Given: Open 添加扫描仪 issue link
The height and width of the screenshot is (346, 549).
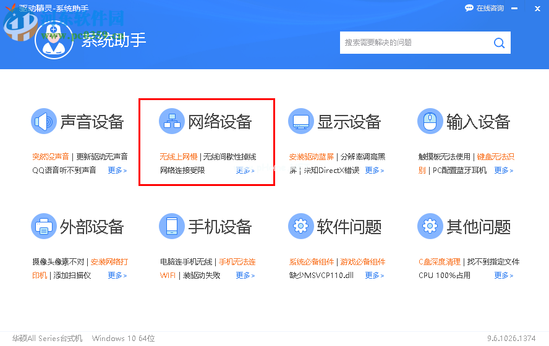Looking at the screenshot, I should tap(72, 276).
